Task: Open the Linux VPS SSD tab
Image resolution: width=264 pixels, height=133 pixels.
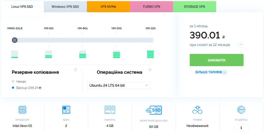Action: coord(22,7)
